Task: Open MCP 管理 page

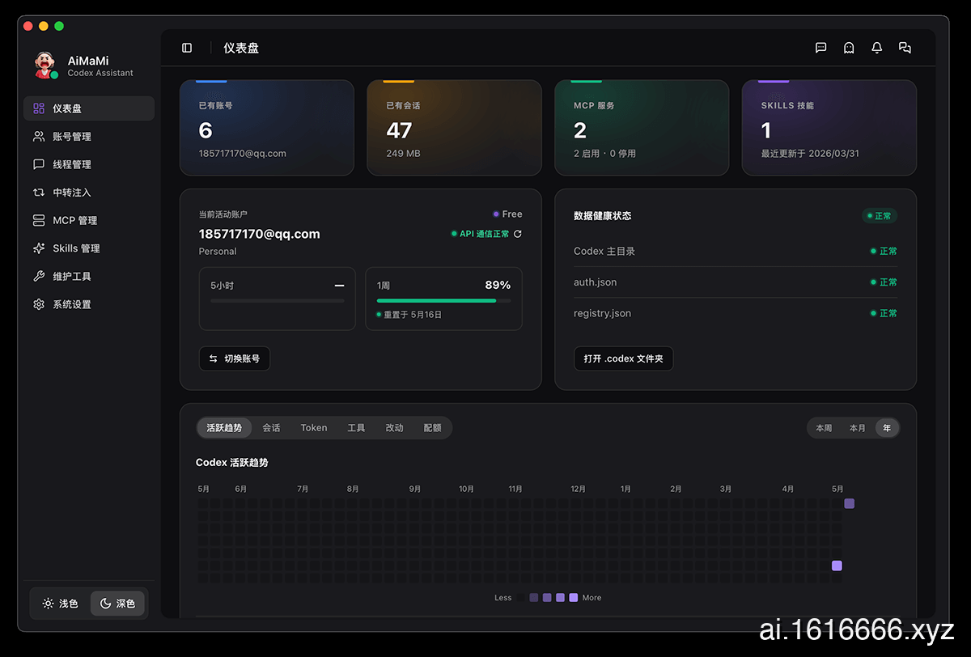Action: click(x=89, y=220)
